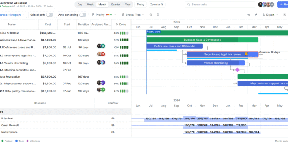Toggle the Critical path switch

50,15
